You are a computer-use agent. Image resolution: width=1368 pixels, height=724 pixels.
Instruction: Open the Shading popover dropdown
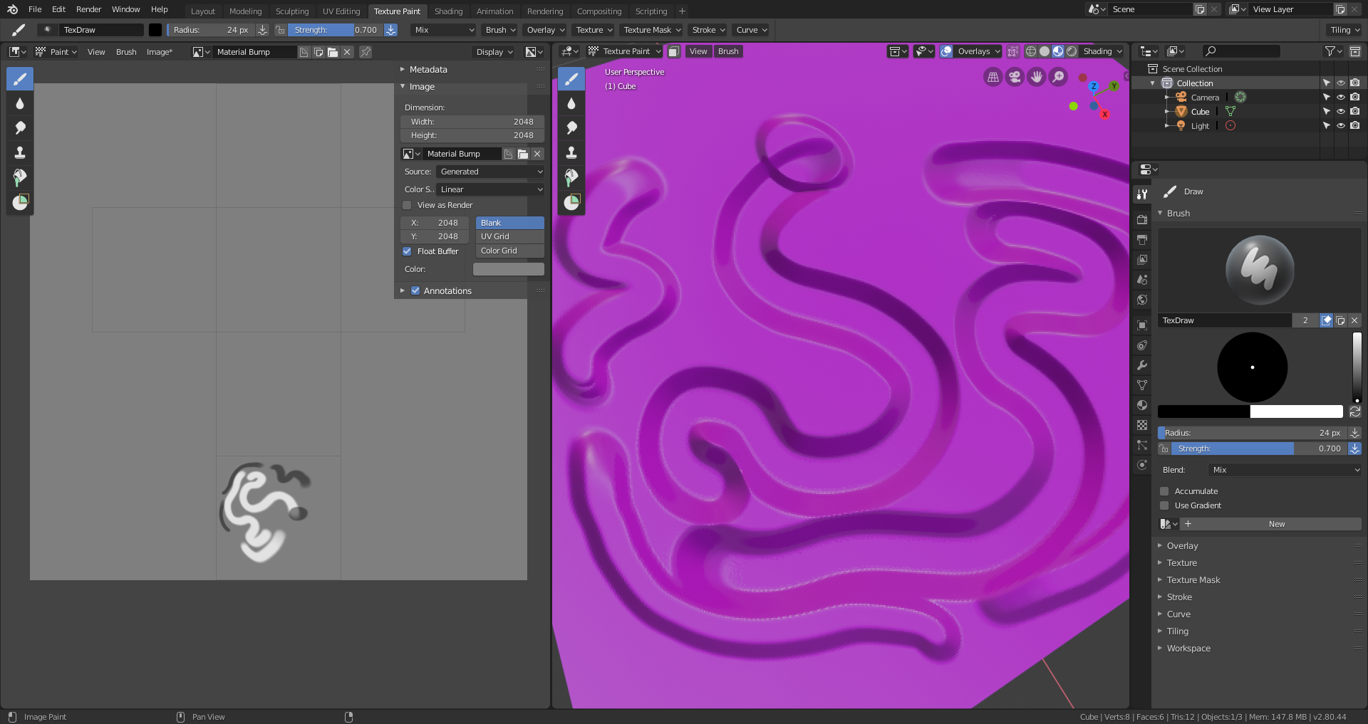pyautogui.click(x=1103, y=51)
